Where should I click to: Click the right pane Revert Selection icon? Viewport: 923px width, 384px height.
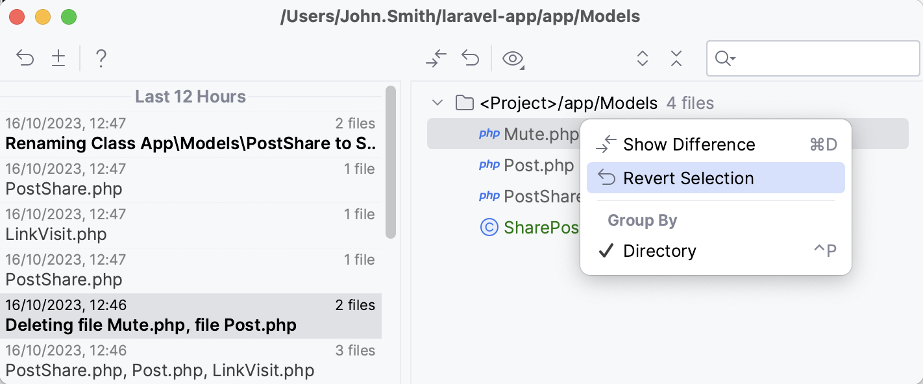pos(470,58)
